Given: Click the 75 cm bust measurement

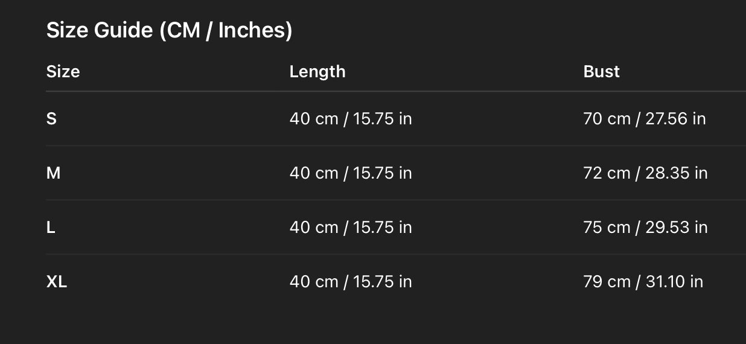Looking at the screenshot, I should coord(607,228).
